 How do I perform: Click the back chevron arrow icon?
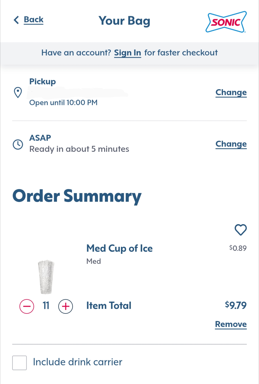click(x=16, y=20)
